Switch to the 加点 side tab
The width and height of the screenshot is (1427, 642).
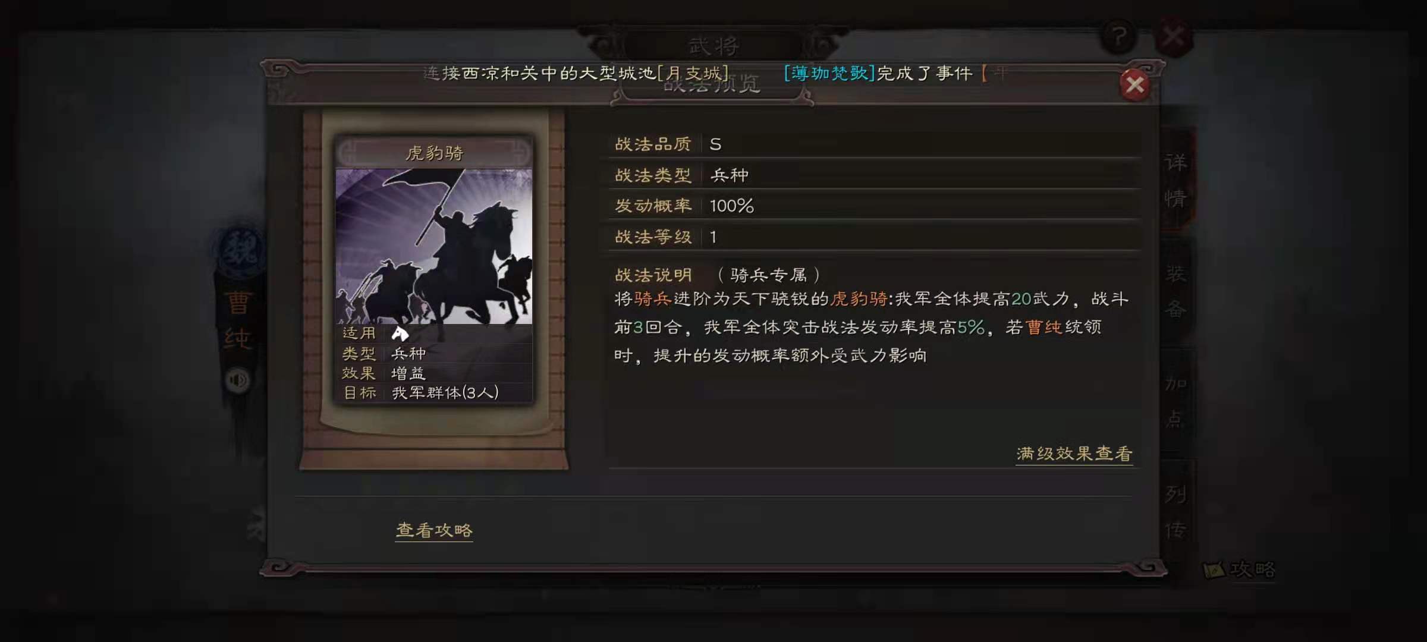coord(1175,401)
